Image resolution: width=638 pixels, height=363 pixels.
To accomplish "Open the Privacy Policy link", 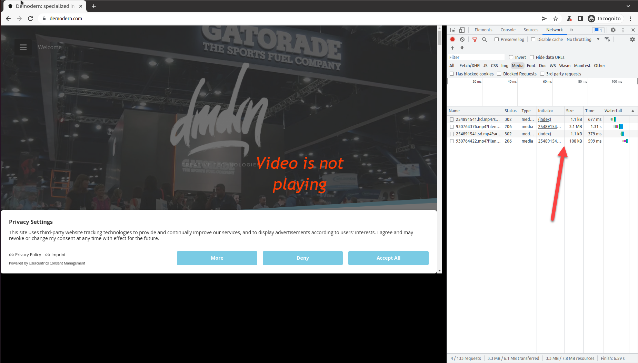I will pos(25,255).
